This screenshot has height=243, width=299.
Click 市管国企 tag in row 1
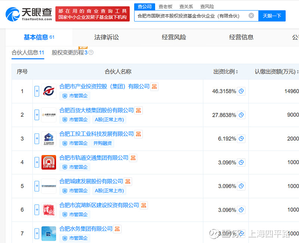point(75,96)
